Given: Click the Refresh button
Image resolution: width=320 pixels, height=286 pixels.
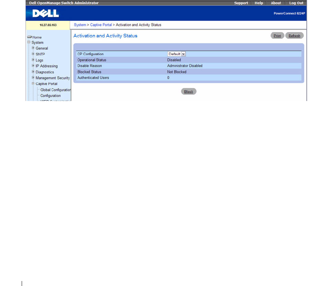Looking at the screenshot, I should click(x=294, y=36).
